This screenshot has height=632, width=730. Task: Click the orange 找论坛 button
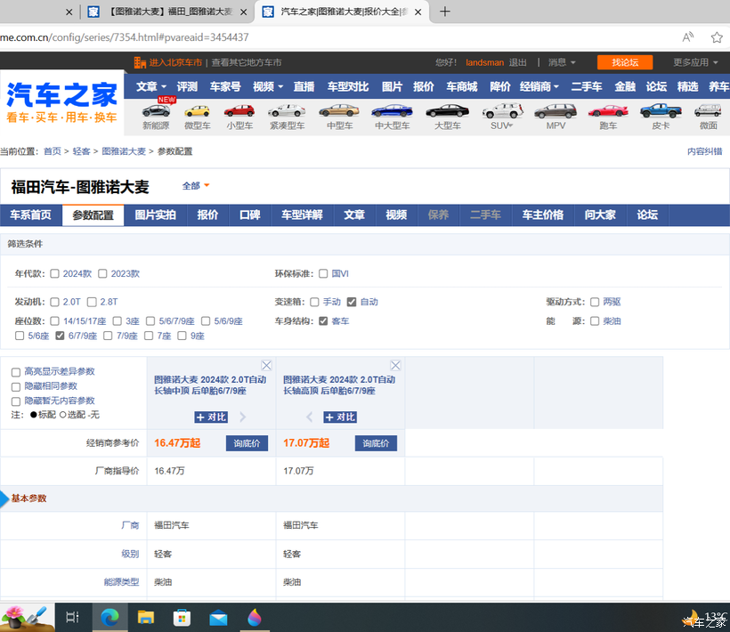pos(625,62)
